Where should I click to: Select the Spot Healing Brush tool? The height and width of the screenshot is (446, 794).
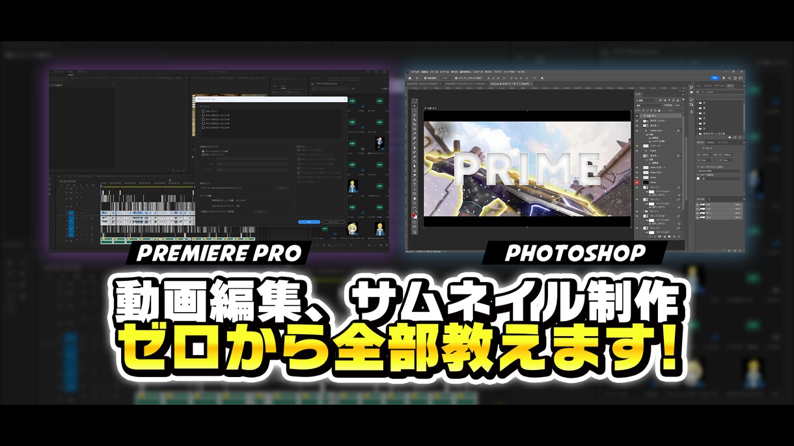(415, 138)
